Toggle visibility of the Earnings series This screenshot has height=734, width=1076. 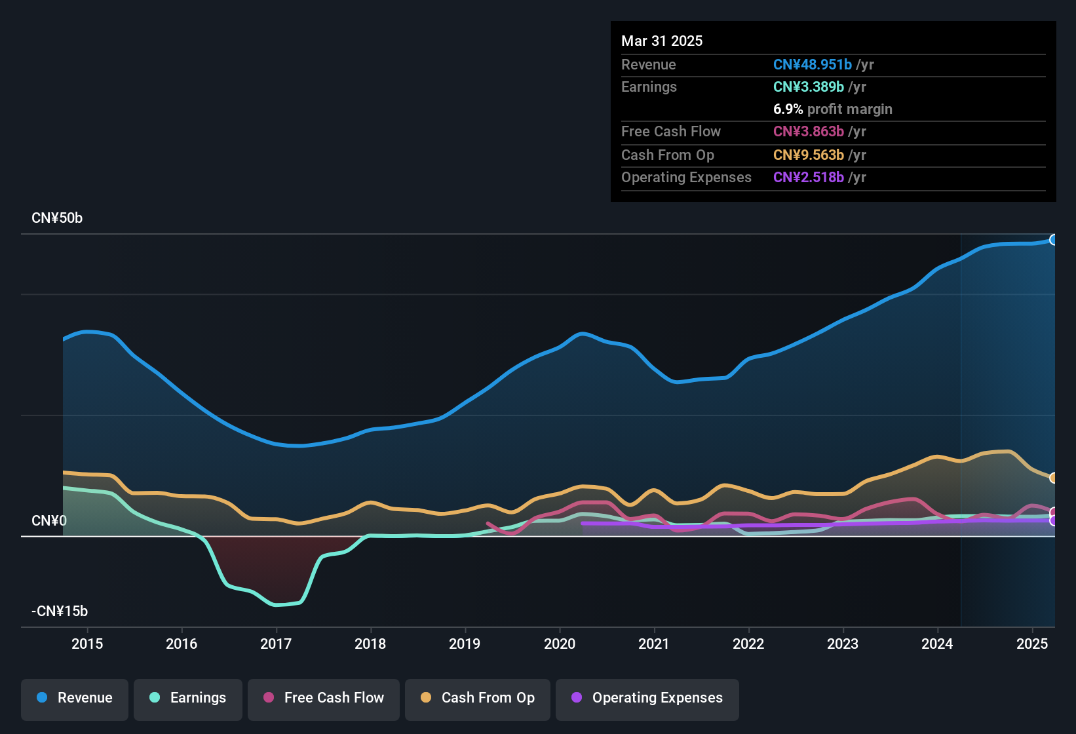tap(188, 698)
